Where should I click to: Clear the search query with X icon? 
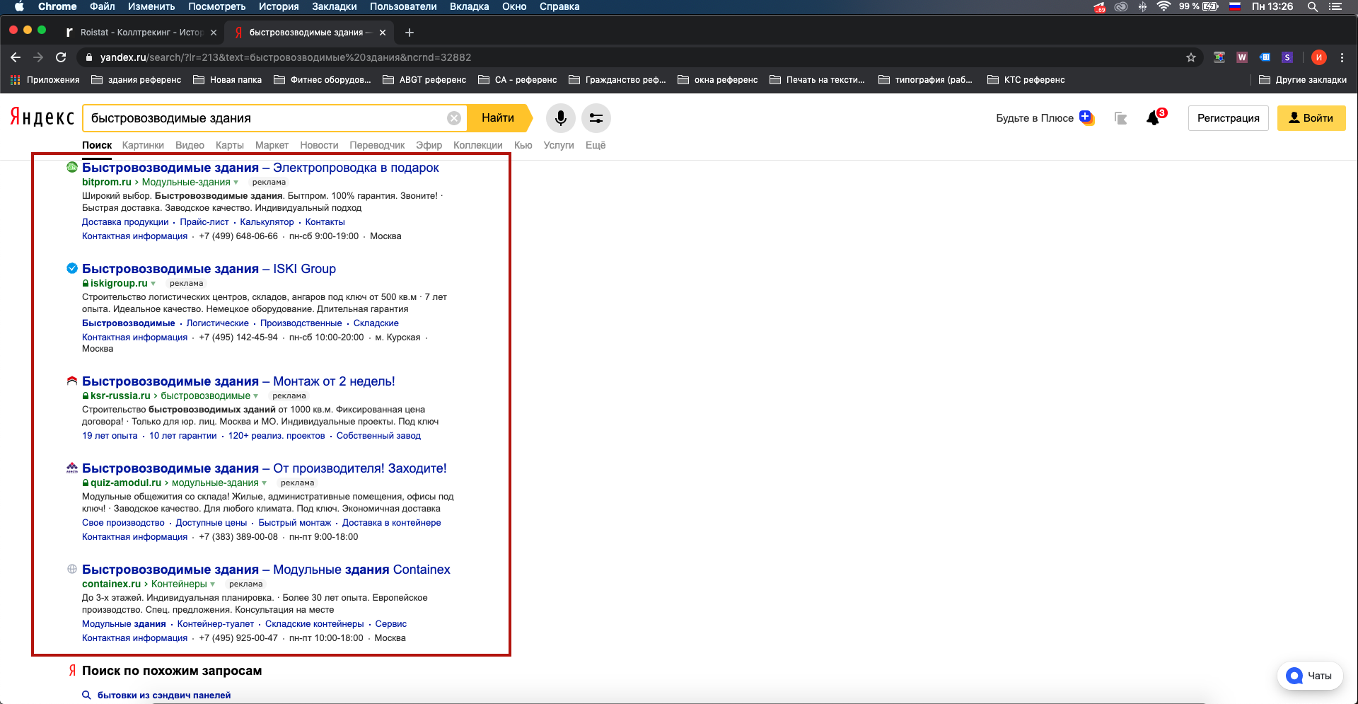[454, 118]
